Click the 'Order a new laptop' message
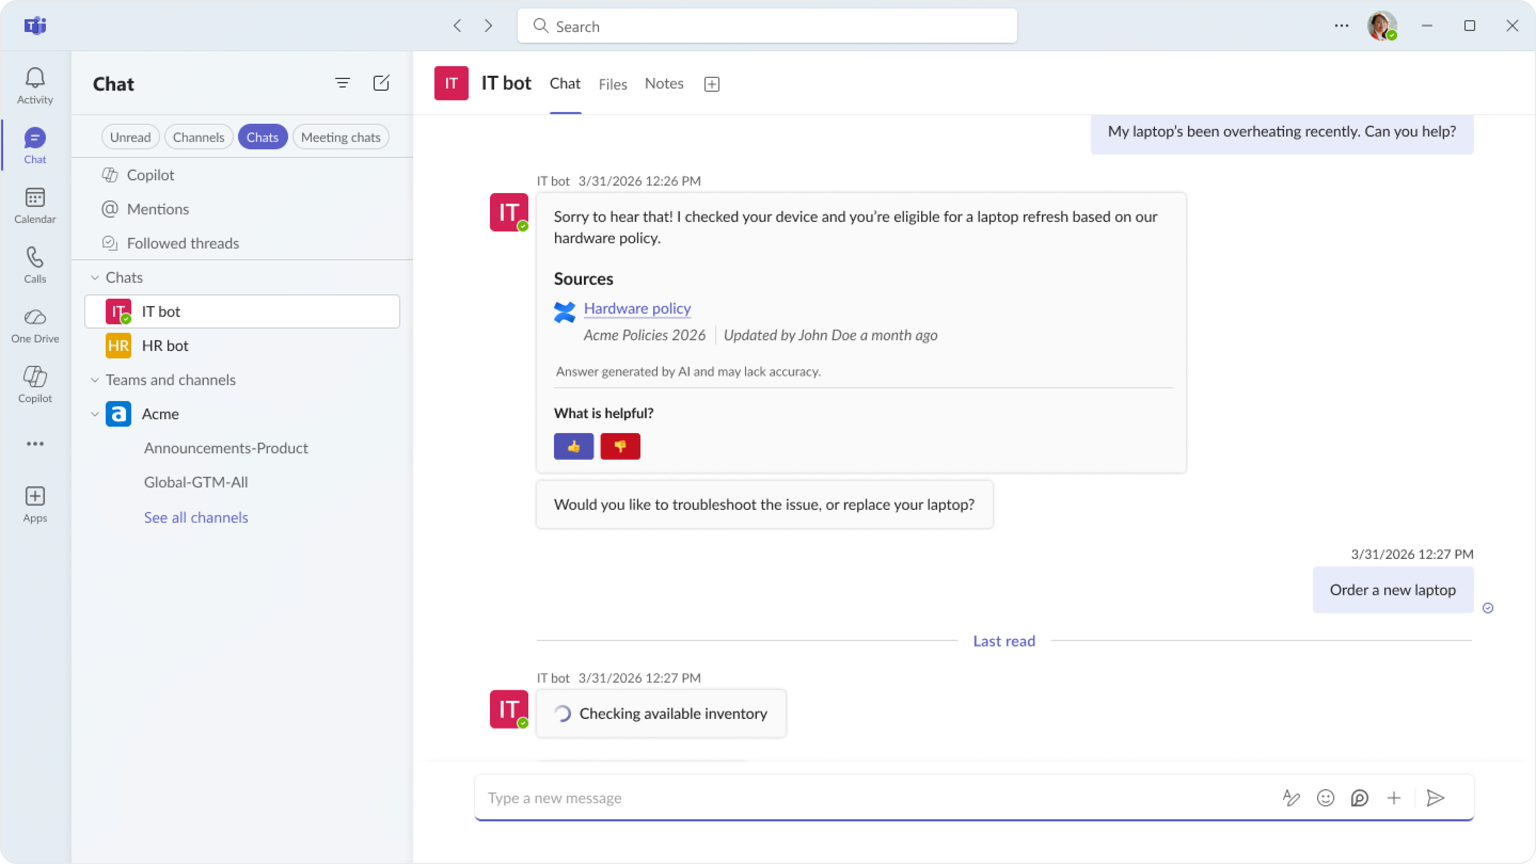 coord(1393,590)
